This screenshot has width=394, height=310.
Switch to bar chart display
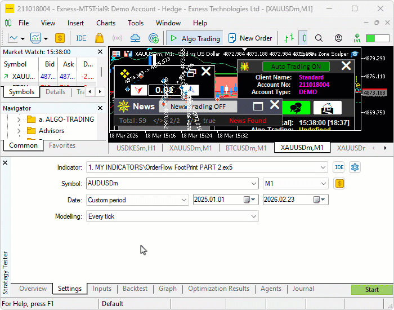tap(289, 38)
